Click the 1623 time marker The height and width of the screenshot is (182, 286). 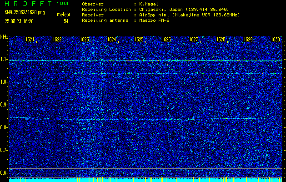point(85,39)
